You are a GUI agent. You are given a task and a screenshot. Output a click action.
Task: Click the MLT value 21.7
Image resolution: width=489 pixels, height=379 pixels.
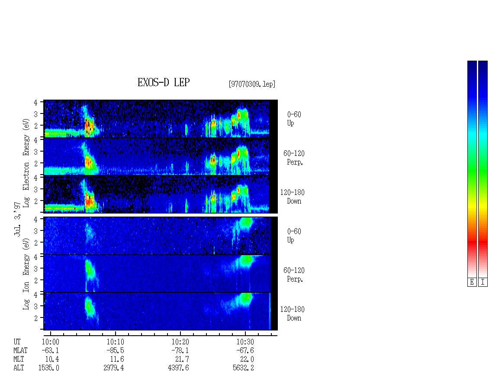(182, 360)
